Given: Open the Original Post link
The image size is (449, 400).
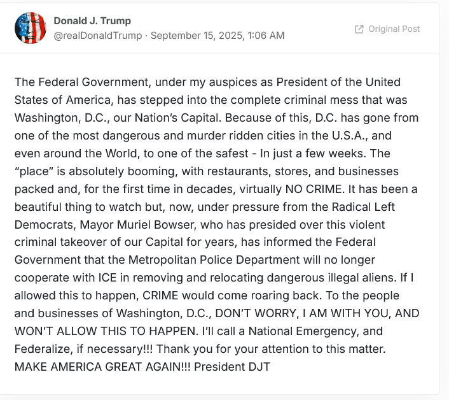Looking at the screenshot, I should 387,29.
